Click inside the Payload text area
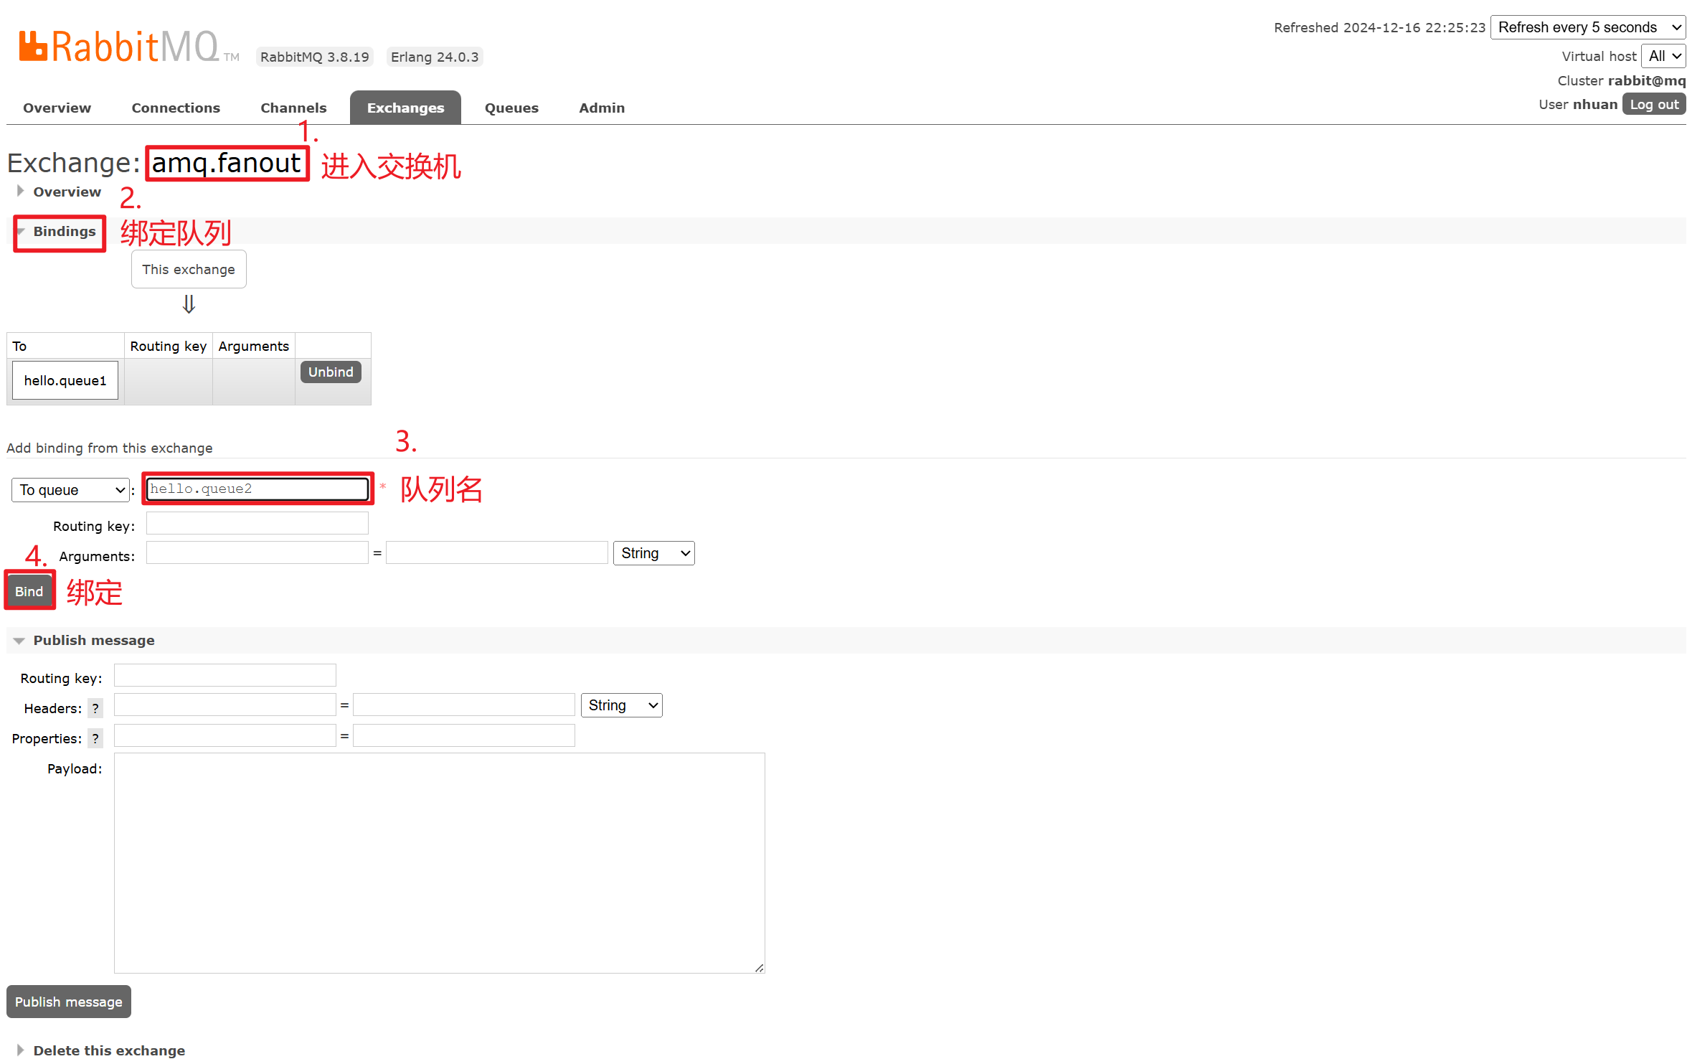Viewport: 1687px width, 1064px height. pyautogui.click(x=440, y=863)
